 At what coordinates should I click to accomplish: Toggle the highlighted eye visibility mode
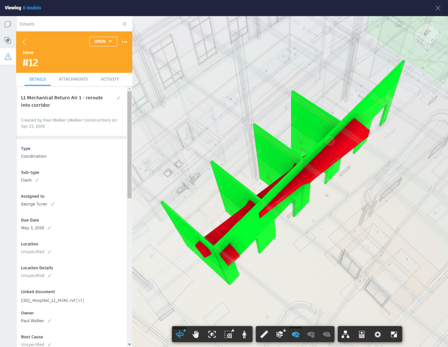296,334
